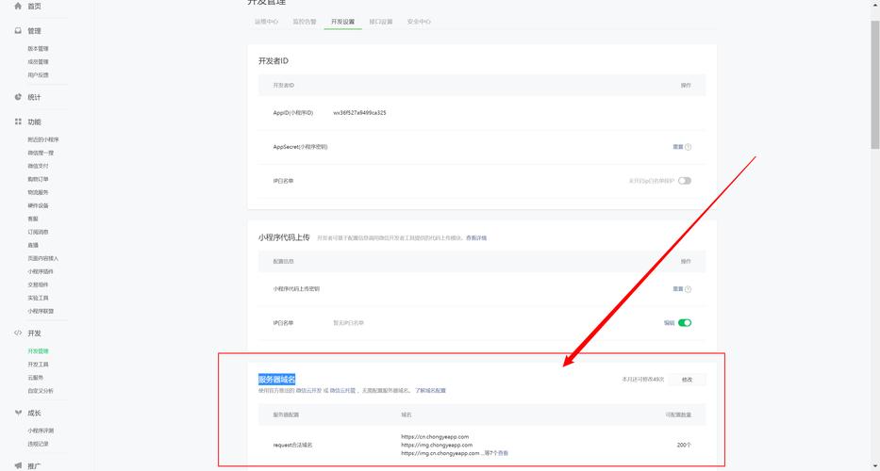Select the 运维中心 tab
Viewport: 880px width, 471px height.
267,21
